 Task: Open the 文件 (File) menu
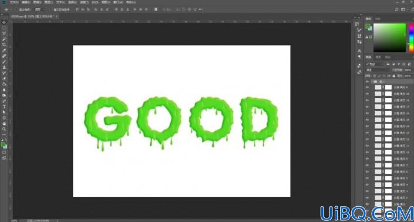pos(14,2)
